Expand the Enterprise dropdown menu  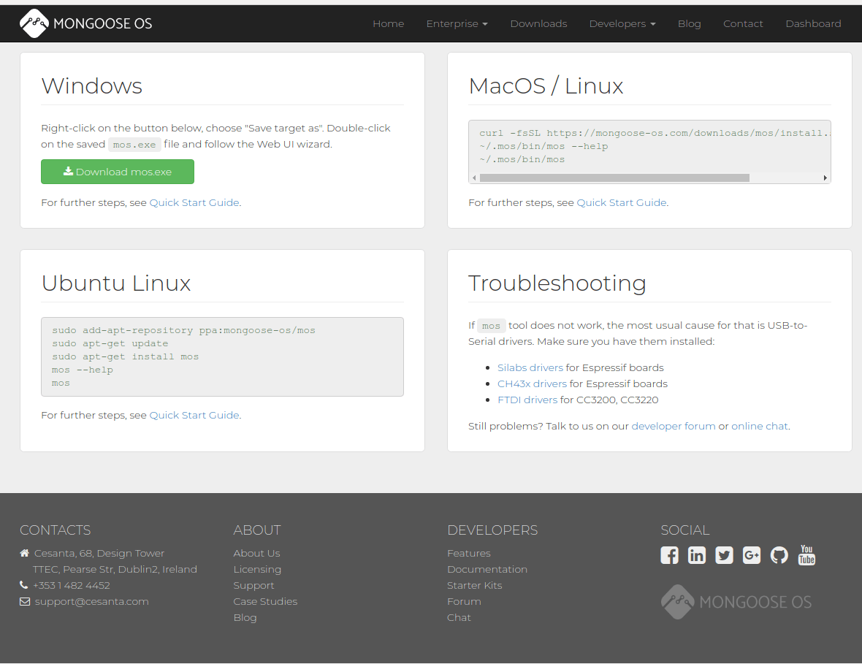(x=457, y=23)
